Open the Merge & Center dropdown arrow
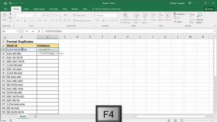This screenshot has height=122, width=217. click(93, 21)
